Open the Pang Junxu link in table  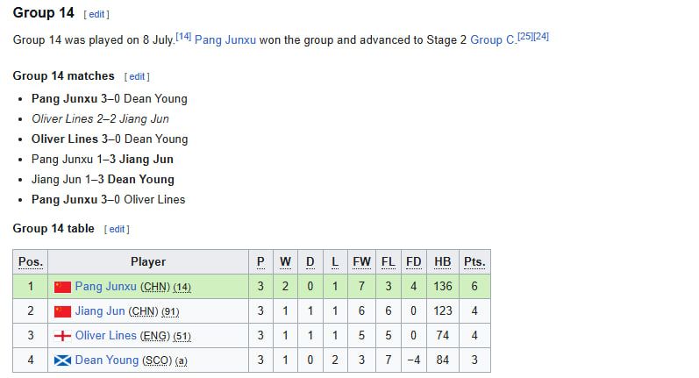coord(105,286)
